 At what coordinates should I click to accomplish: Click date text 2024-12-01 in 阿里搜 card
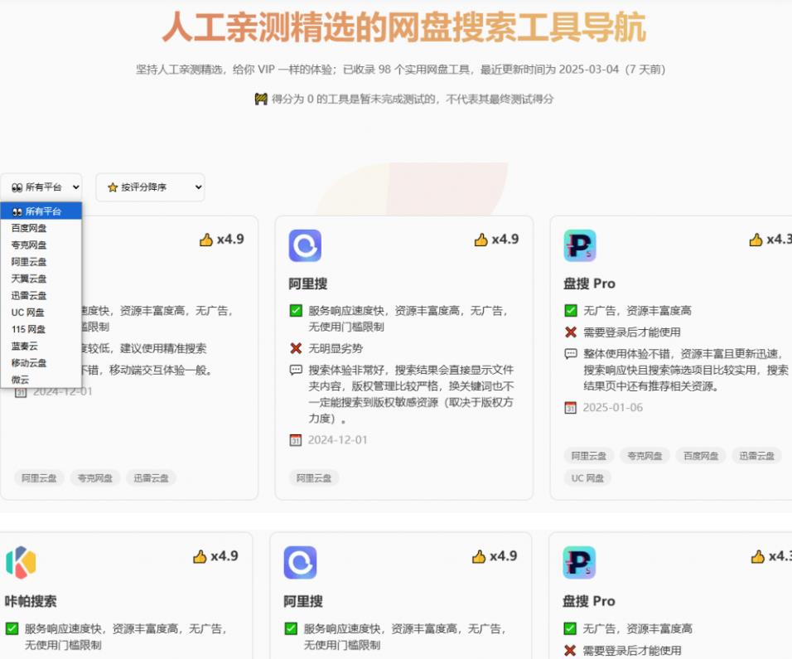[x=337, y=440]
